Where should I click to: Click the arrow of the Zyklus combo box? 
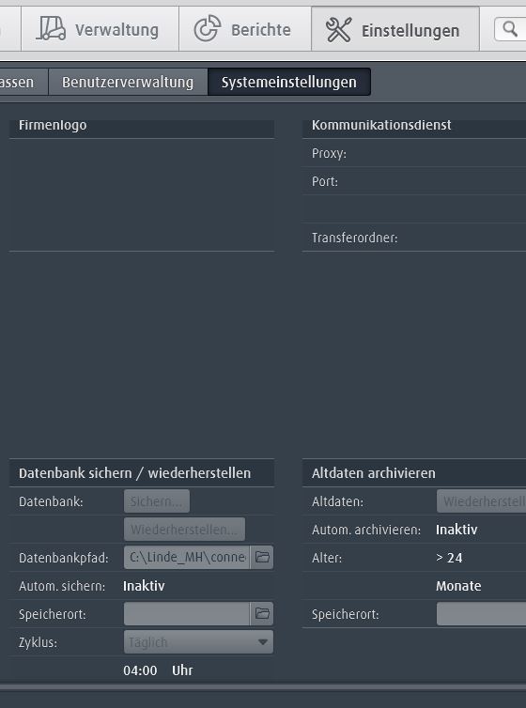263,642
